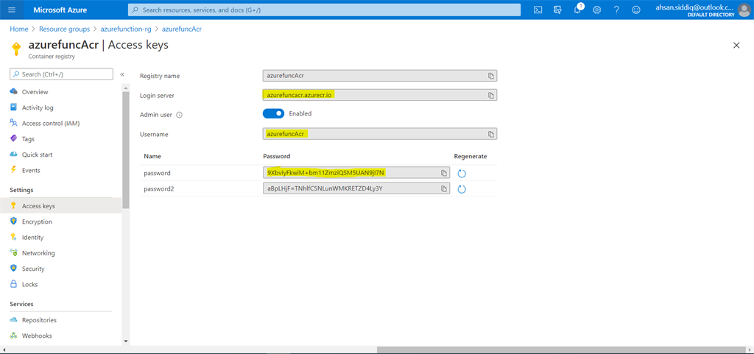Focus the resource menu Search (Ctrl+/) box
This screenshot has width=754, height=354.
tap(62, 74)
